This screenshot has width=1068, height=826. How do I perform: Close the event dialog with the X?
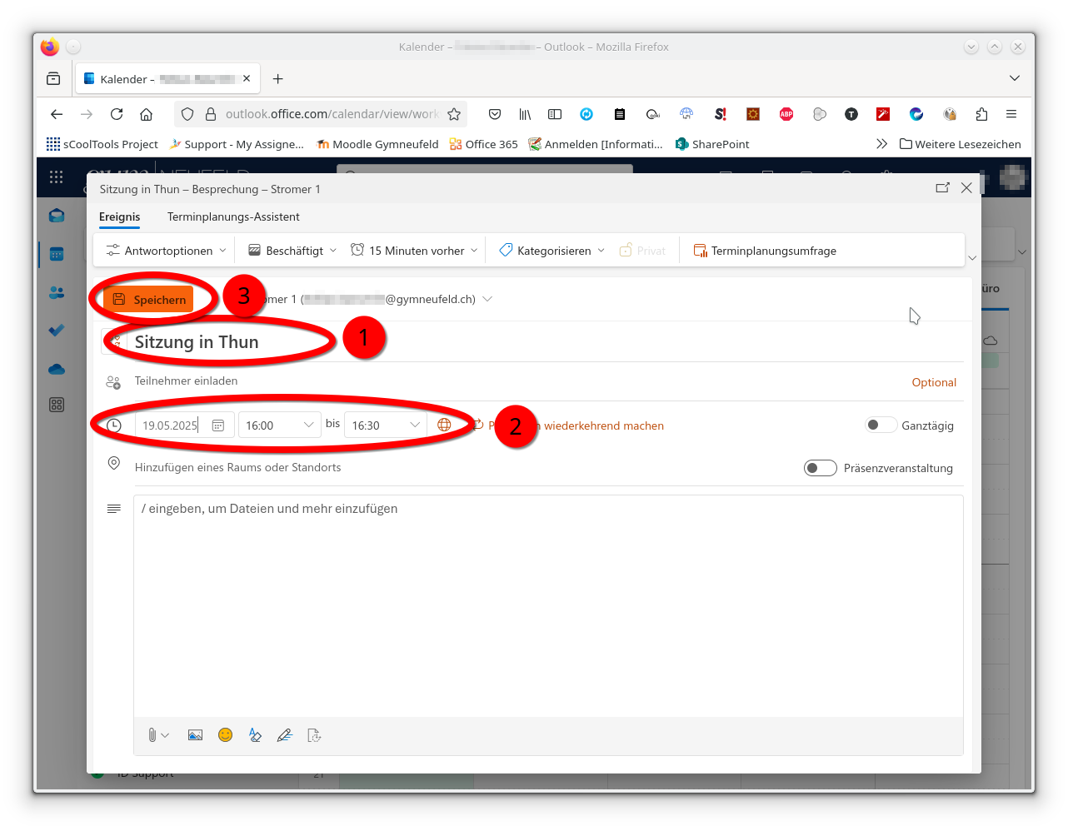(x=966, y=188)
